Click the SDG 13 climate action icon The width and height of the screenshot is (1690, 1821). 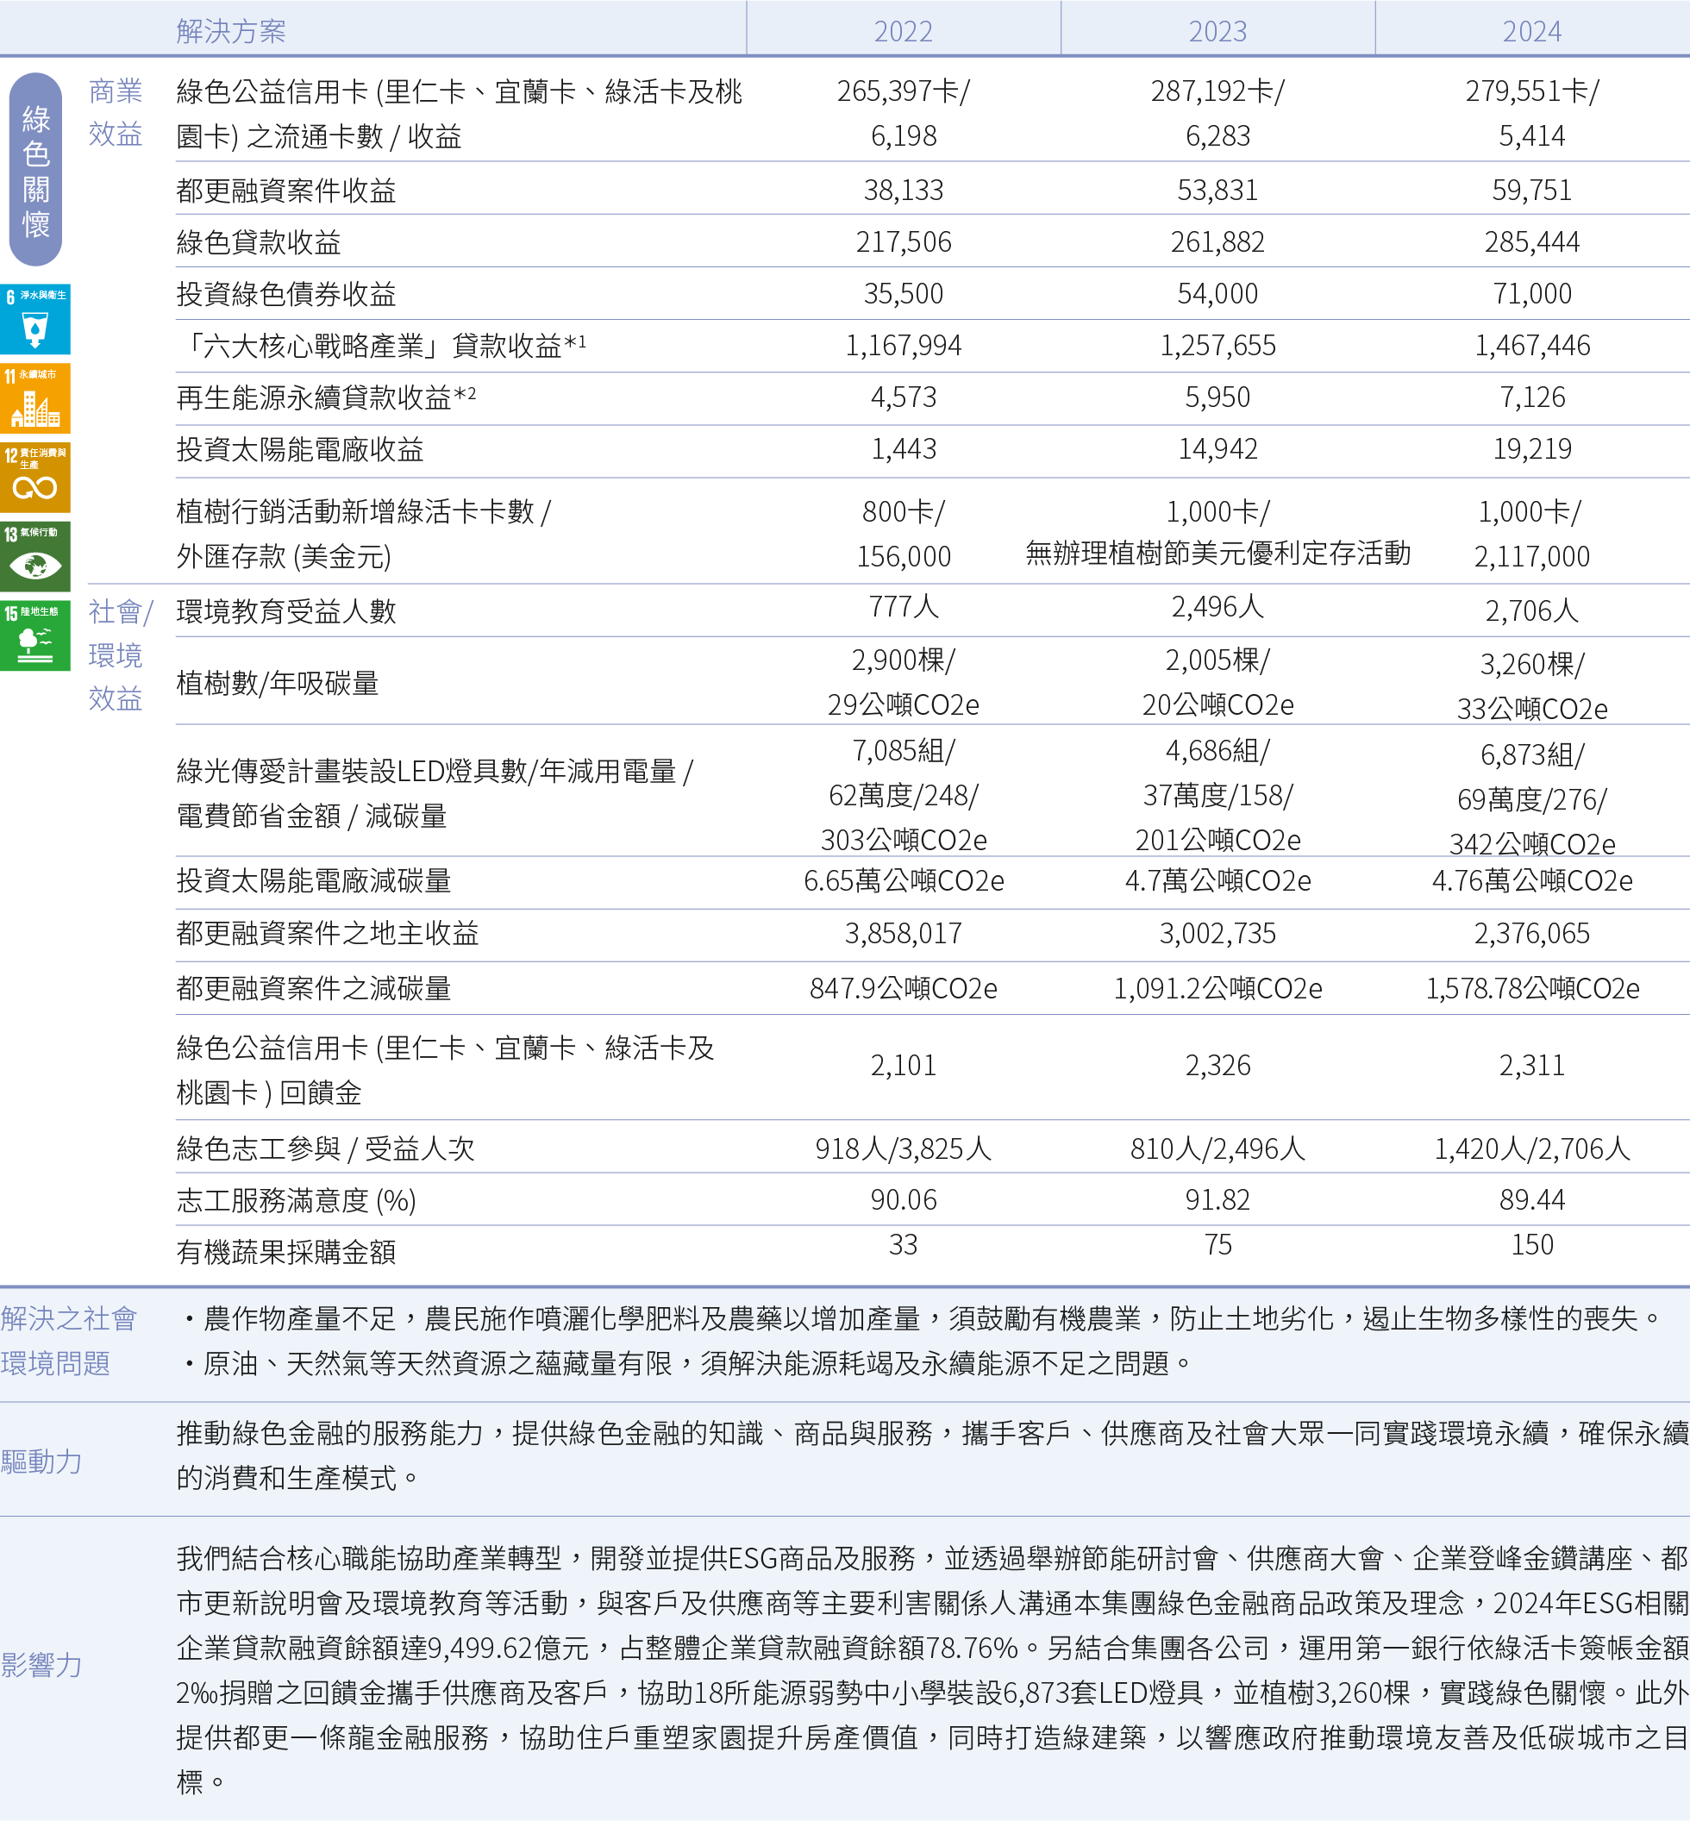[x=34, y=557]
